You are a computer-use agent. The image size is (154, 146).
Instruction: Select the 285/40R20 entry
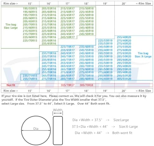[x=124, y=72]
